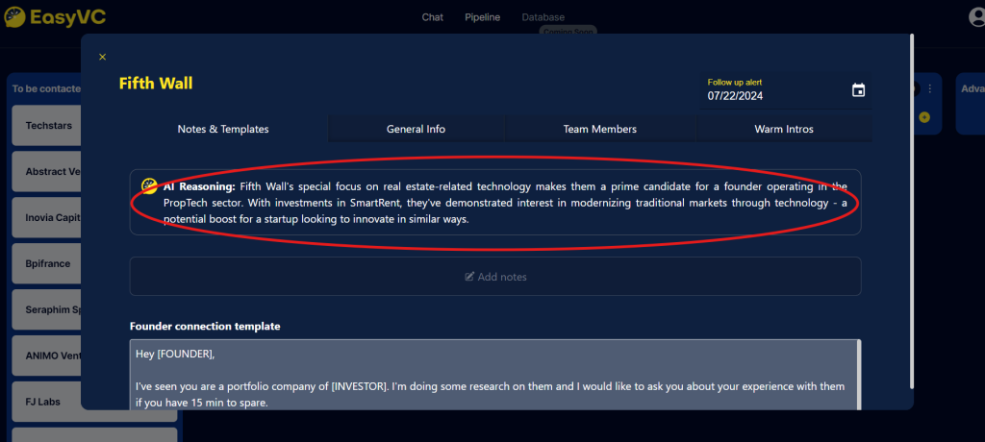Close the Fifth Wall details panel

point(103,58)
